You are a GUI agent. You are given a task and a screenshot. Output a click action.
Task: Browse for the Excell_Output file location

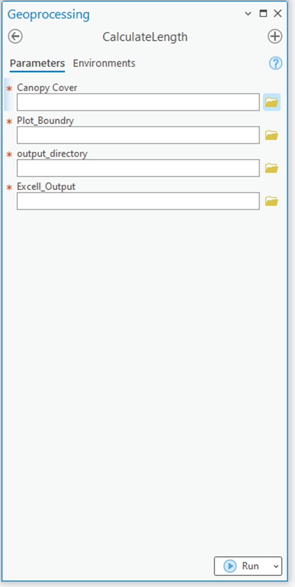[x=271, y=201]
